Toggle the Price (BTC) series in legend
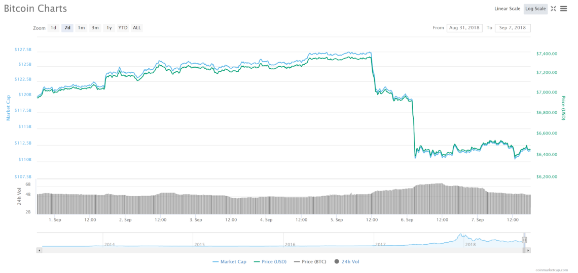578x273 pixels. tap(310, 261)
